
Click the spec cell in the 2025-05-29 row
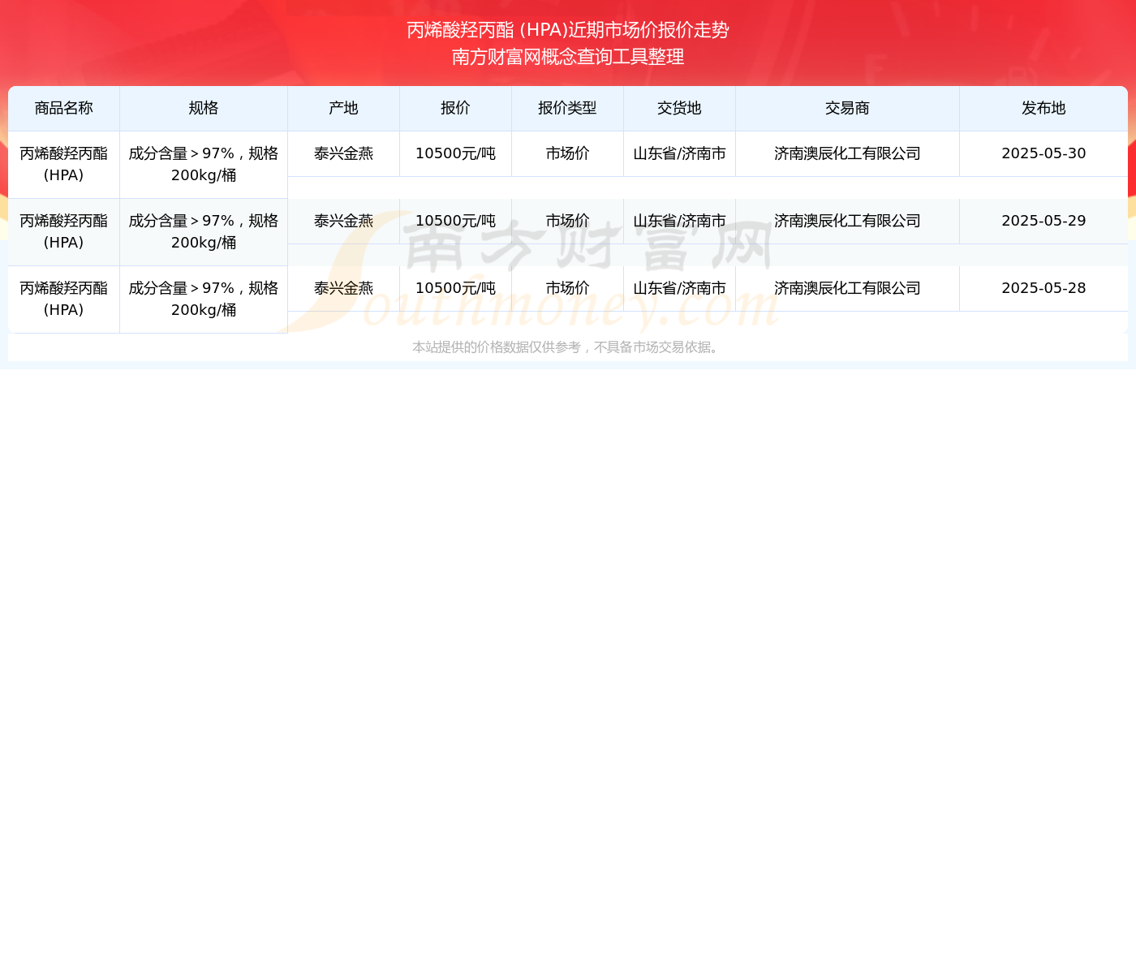coord(204,232)
